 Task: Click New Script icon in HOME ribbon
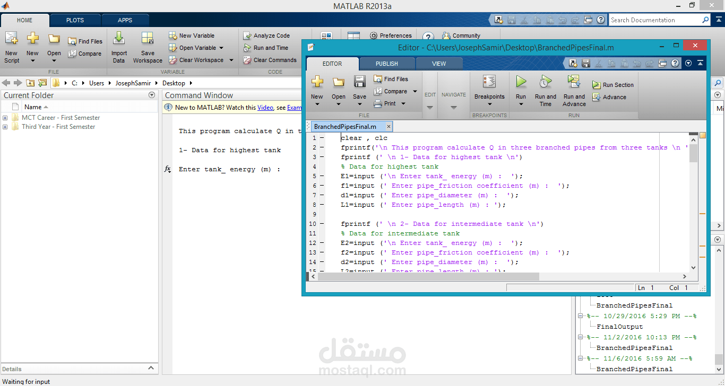click(x=11, y=39)
